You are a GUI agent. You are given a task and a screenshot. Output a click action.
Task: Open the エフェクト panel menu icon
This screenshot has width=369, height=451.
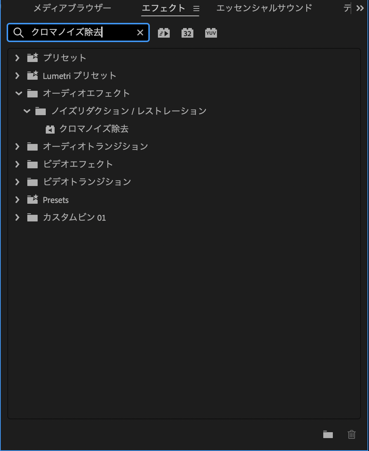(x=196, y=8)
